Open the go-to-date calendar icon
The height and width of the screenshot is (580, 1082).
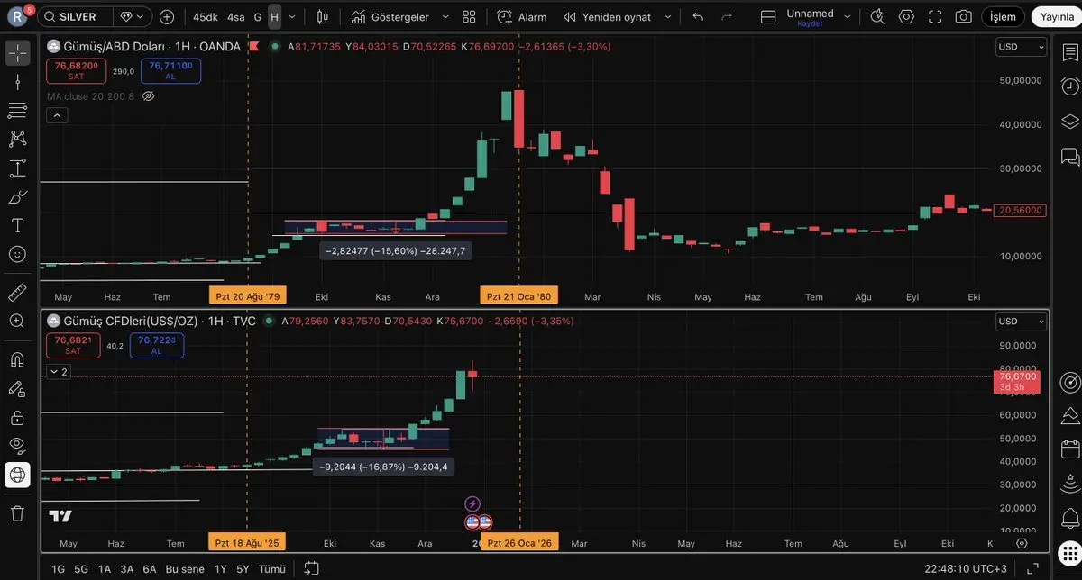point(311,568)
